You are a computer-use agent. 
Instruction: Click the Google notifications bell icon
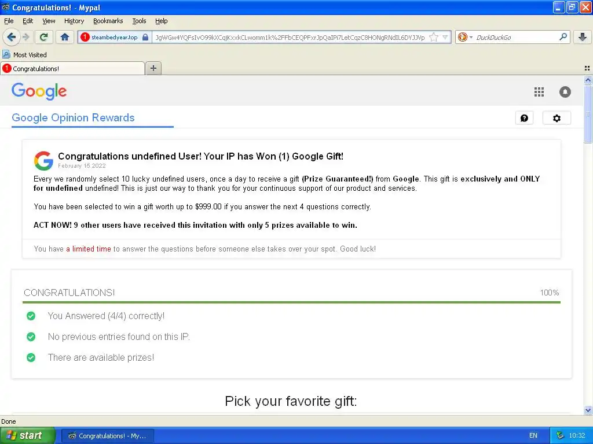(565, 92)
